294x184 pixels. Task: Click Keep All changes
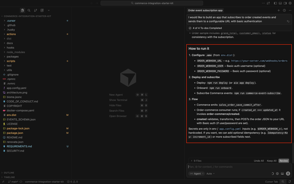tap(272, 161)
